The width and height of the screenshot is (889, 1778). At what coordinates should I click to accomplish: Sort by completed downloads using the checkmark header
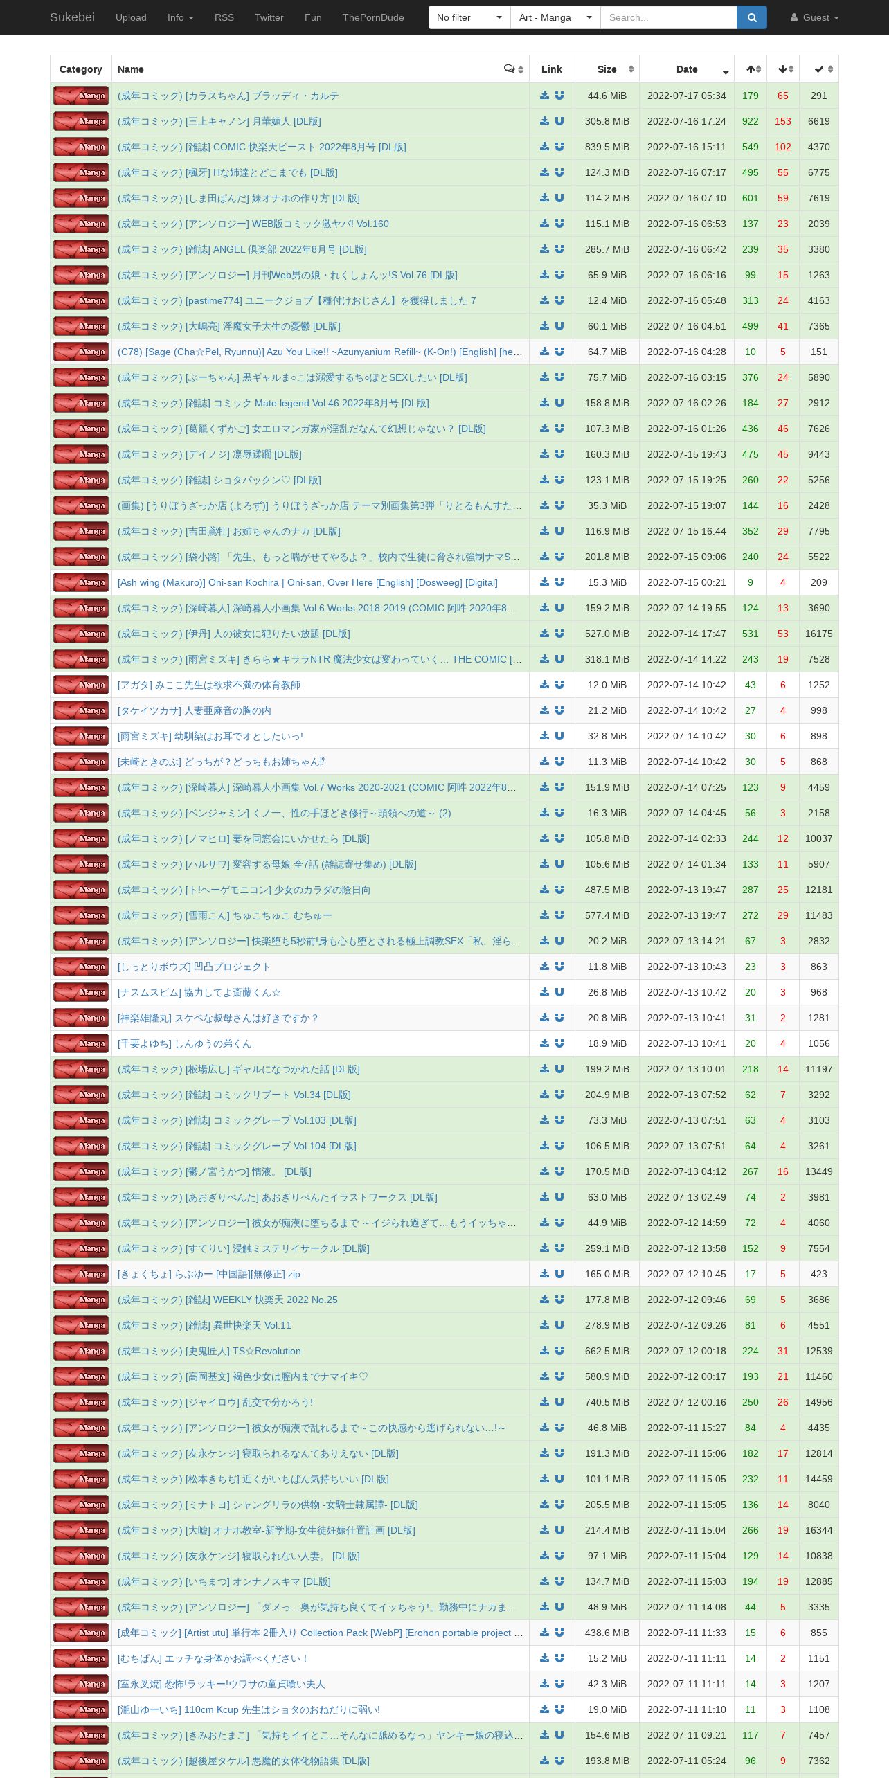coord(819,69)
